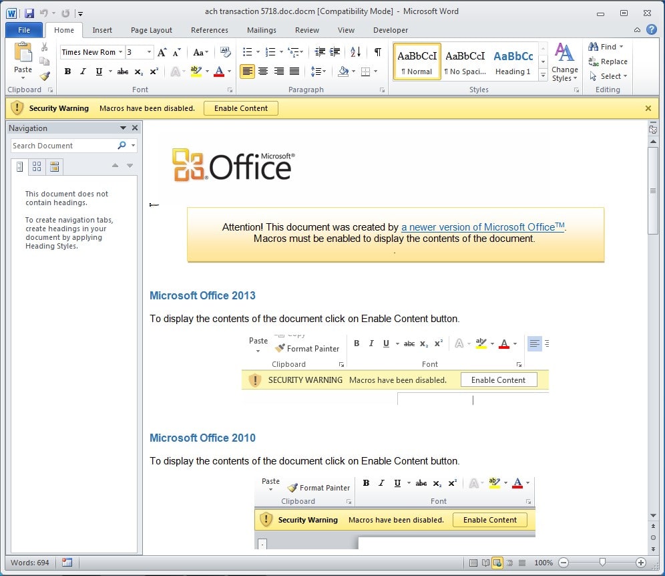Switch to the Mailings tab
Image resolution: width=665 pixels, height=576 pixels.
pyautogui.click(x=262, y=30)
